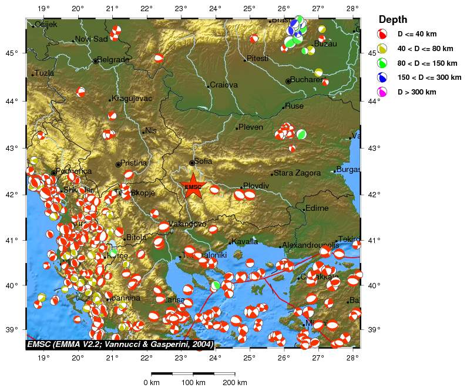This screenshot has width=467, height=391.
Task: Click the 100 km scale bar label
Action: [x=193, y=383]
